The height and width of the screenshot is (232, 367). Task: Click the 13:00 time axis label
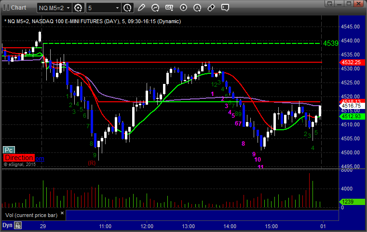click(x=189, y=226)
